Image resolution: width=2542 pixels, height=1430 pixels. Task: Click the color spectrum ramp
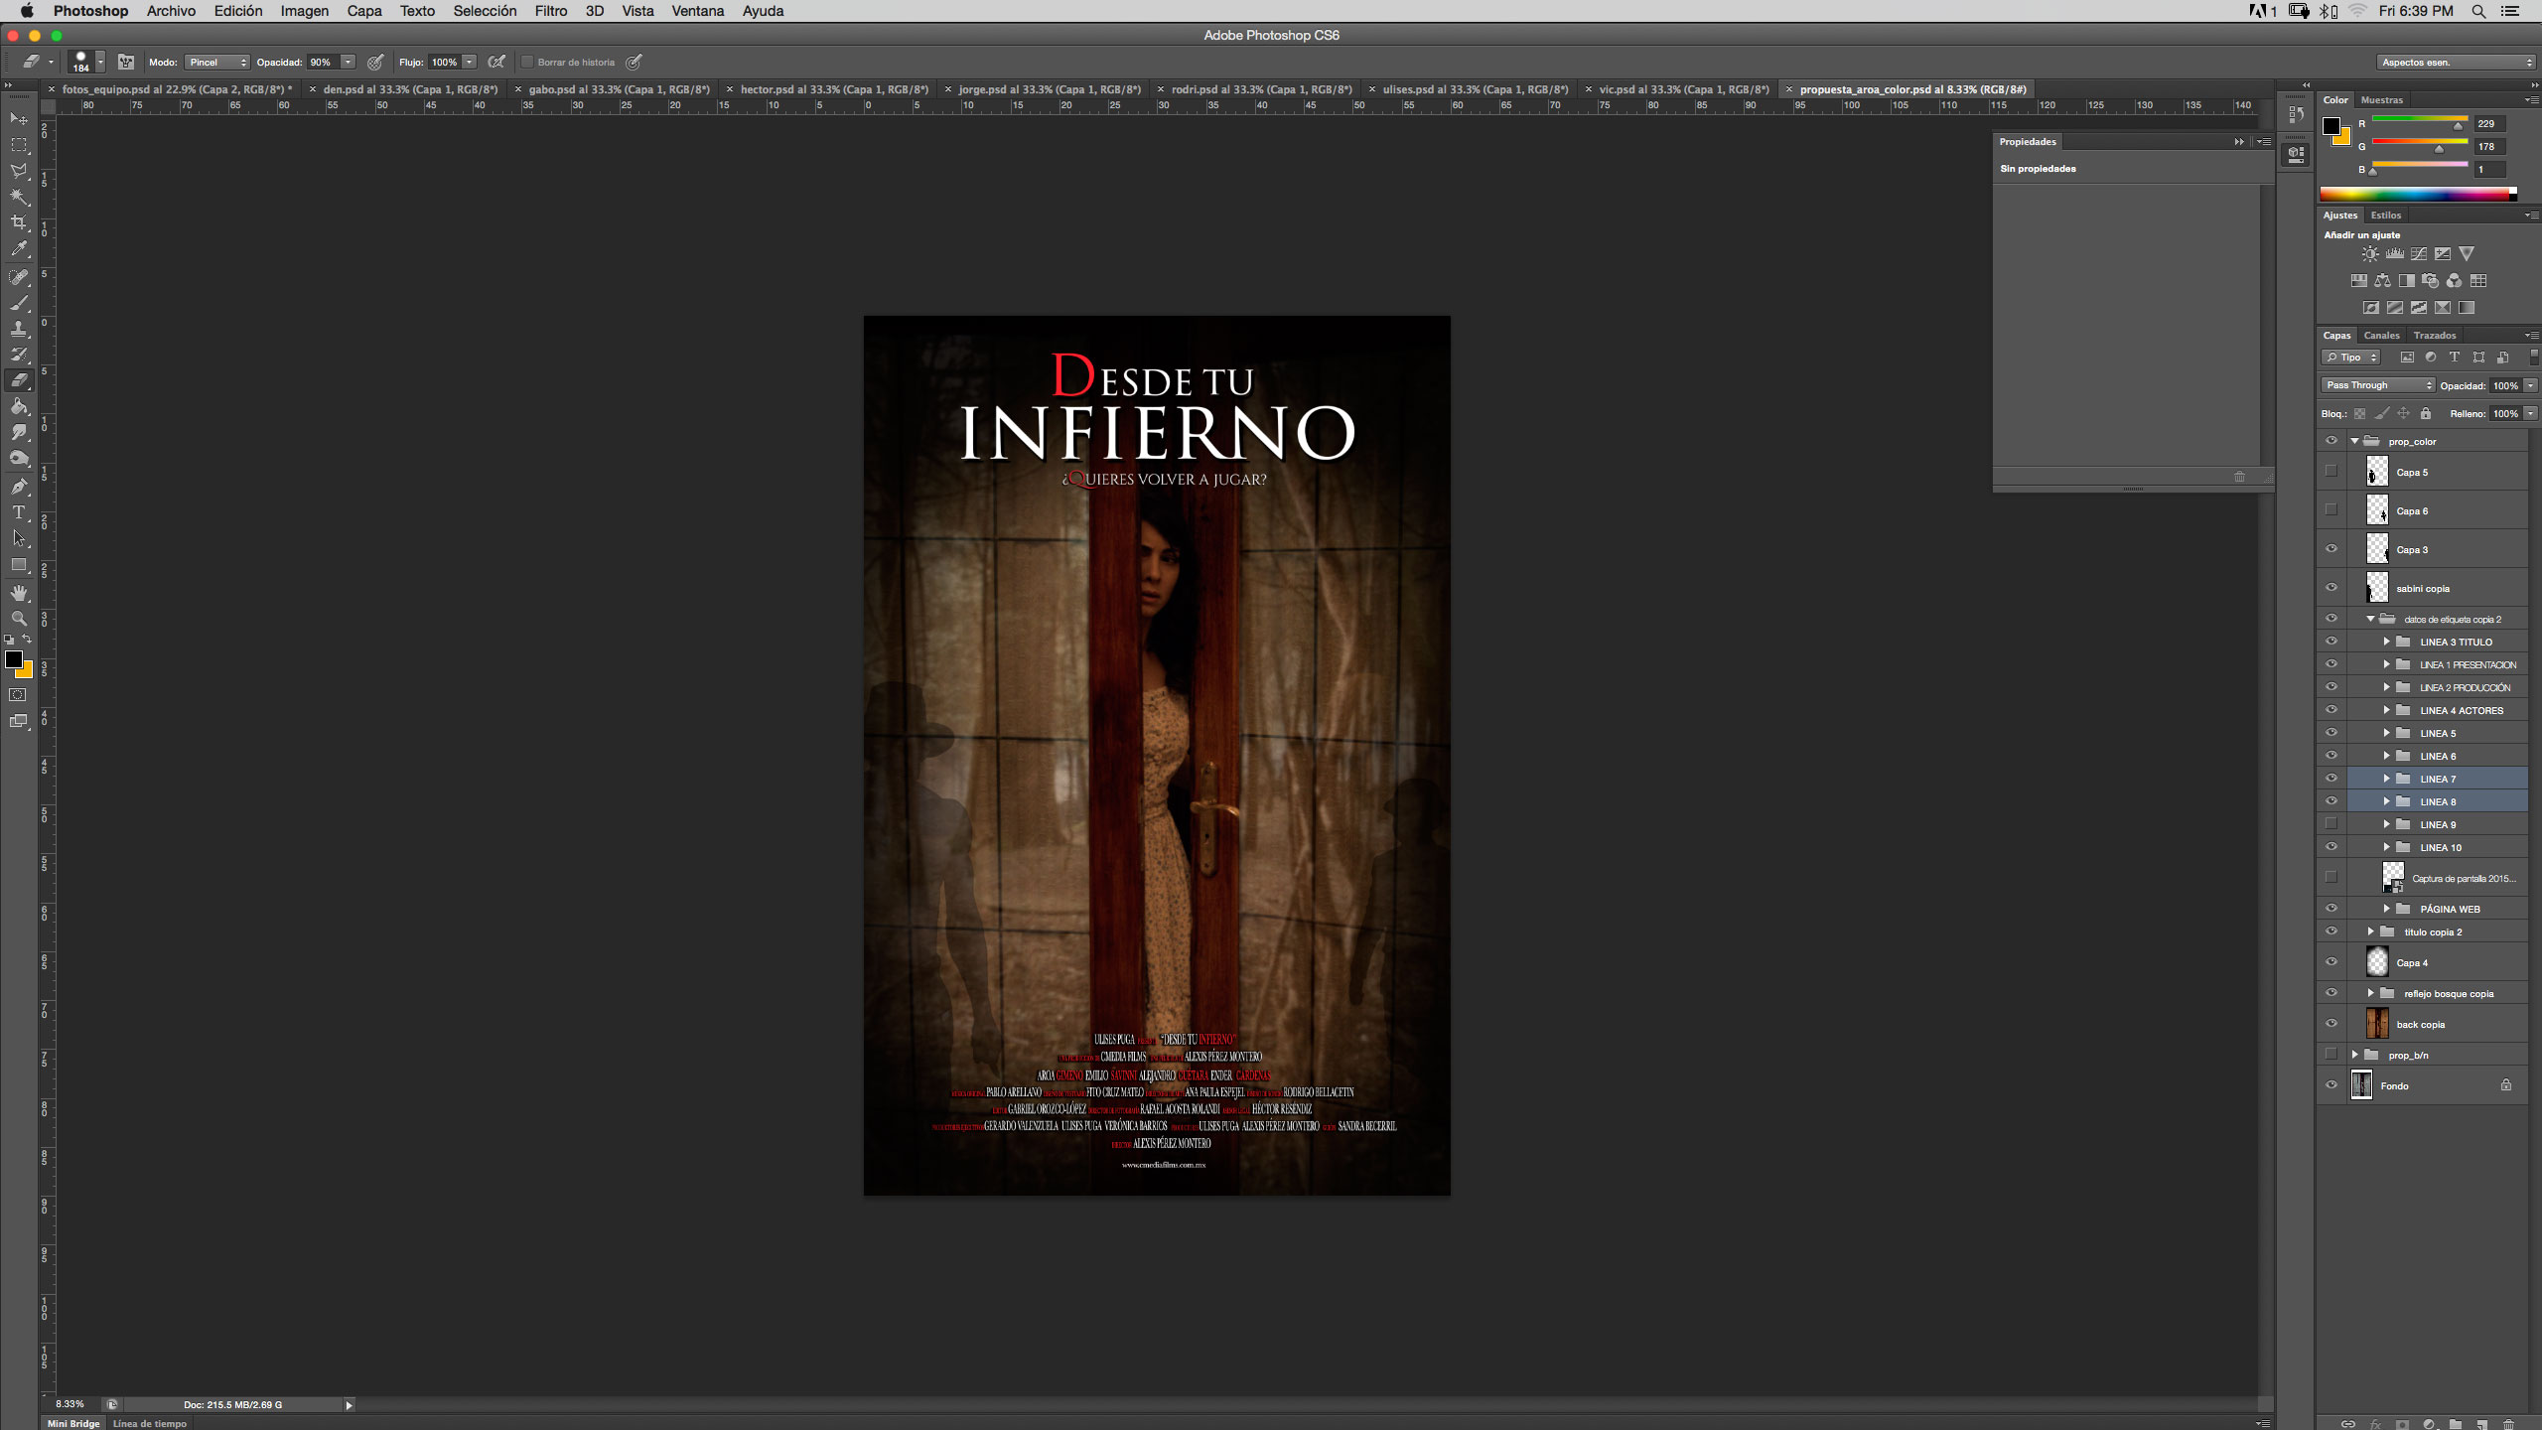2418,195
